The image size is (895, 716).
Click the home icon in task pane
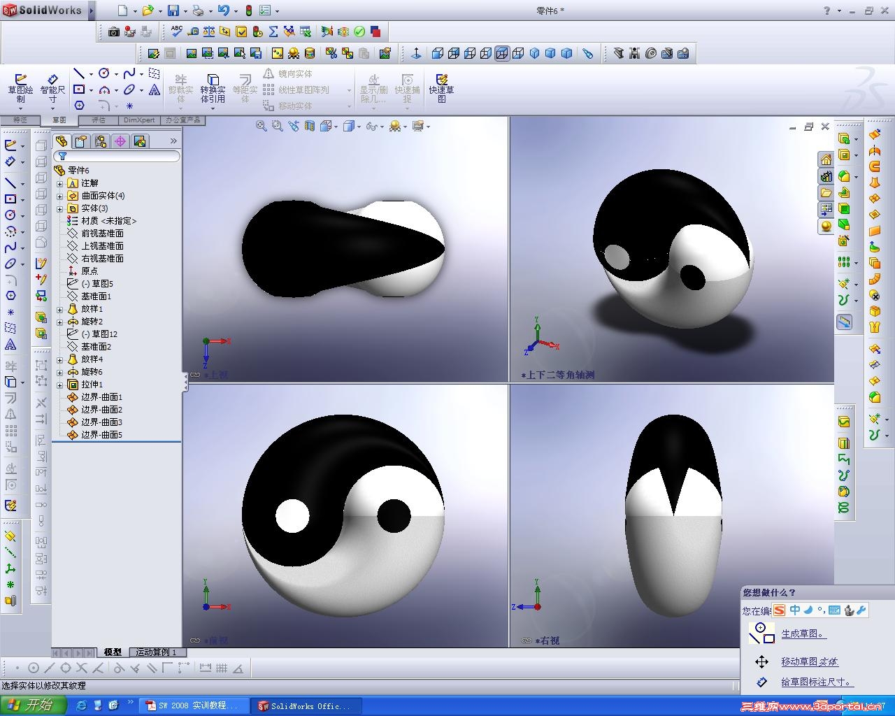click(826, 159)
